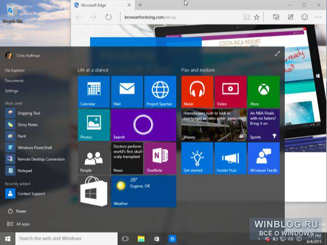Open Documents from the Start menu
The image size is (327, 245).
[x=14, y=80]
